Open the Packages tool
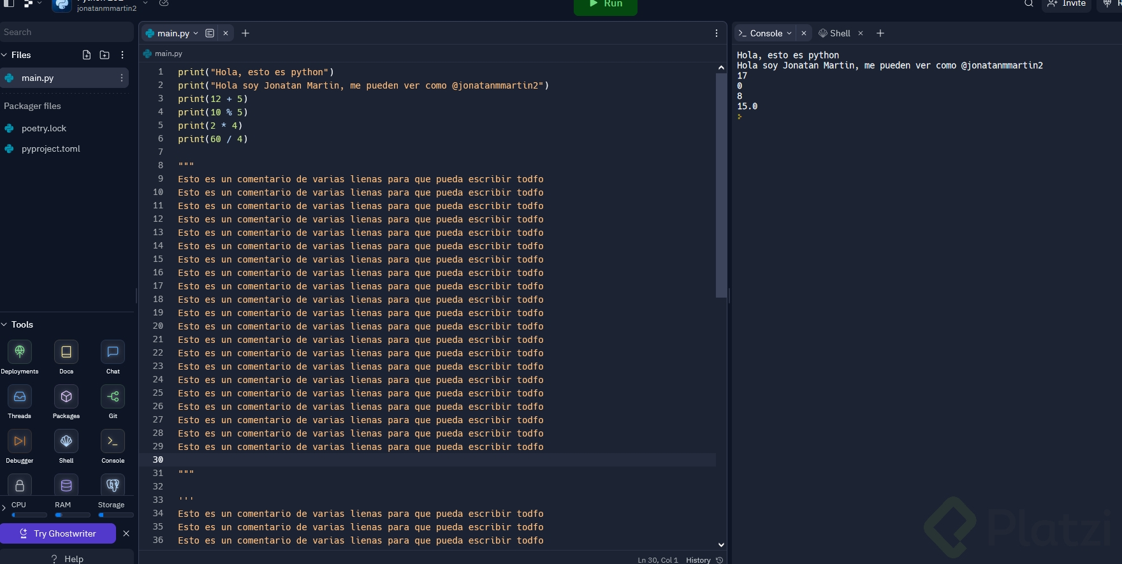This screenshot has height=564, width=1122. pyautogui.click(x=66, y=396)
